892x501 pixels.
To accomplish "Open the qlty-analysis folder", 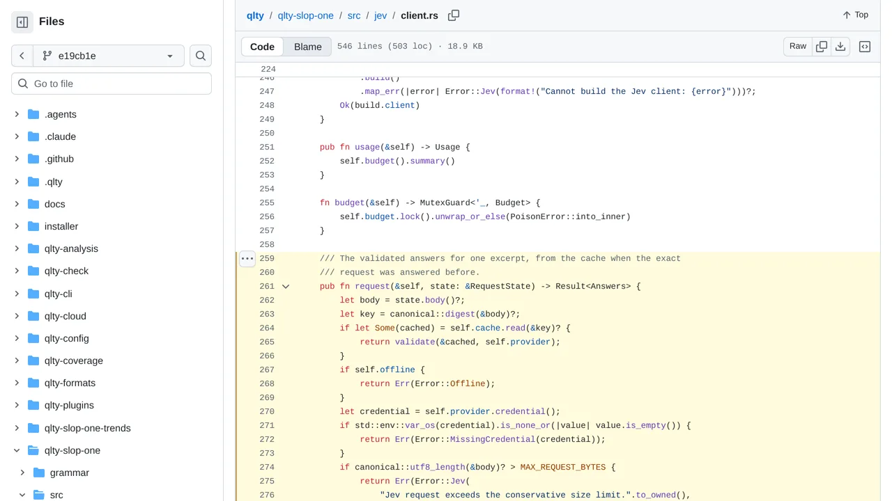I will pos(71,248).
